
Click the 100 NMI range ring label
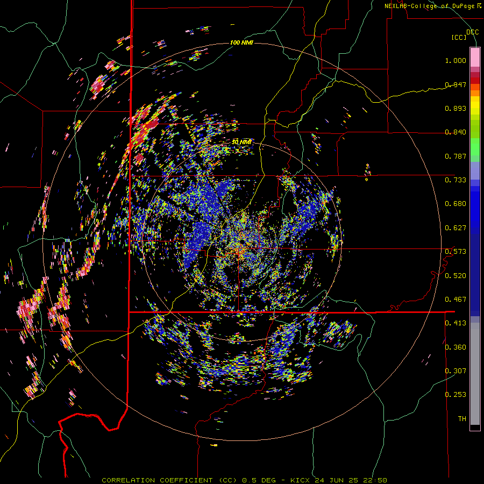(x=241, y=42)
